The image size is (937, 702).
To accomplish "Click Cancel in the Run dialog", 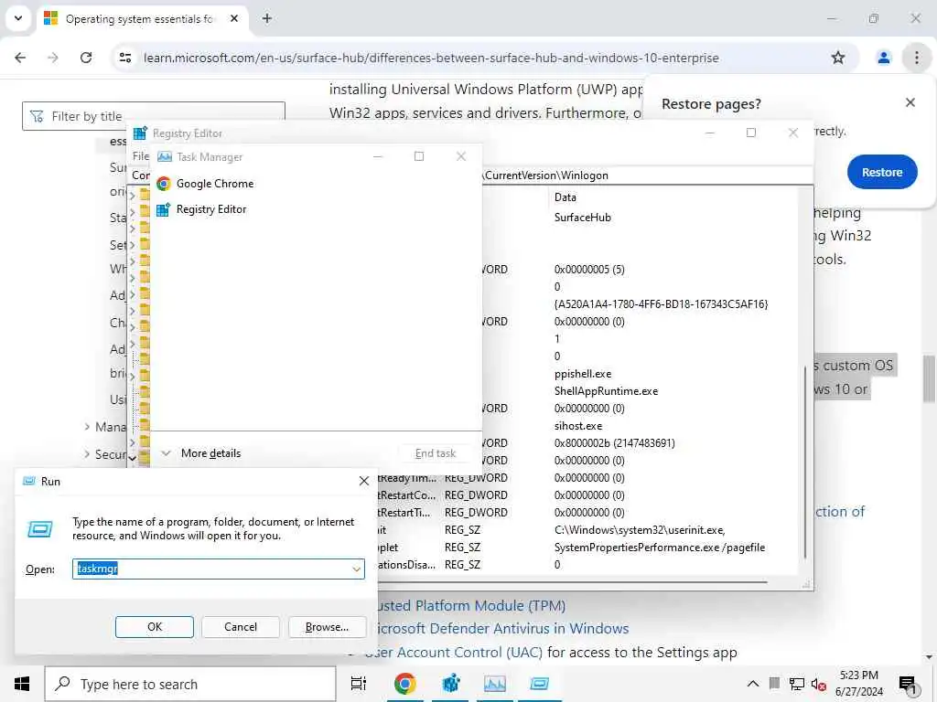I will (241, 627).
